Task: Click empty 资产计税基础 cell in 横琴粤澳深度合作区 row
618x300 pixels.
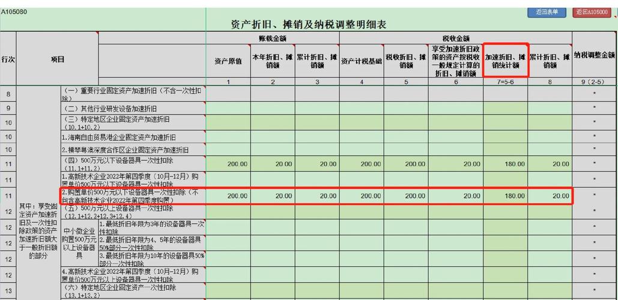Action: point(362,149)
